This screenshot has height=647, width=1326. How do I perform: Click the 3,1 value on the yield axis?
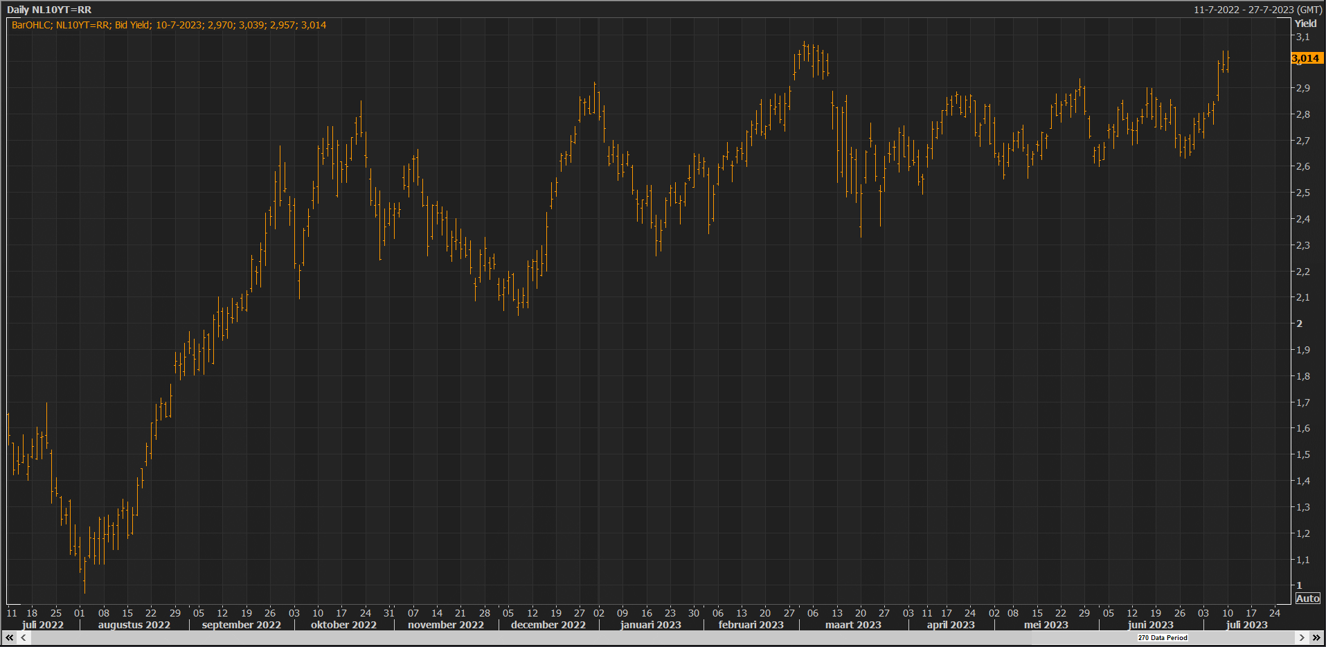[x=1302, y=37]
